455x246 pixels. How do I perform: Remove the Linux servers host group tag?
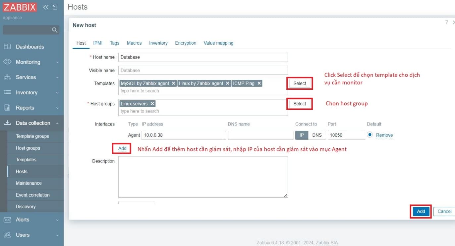point(152,104)
